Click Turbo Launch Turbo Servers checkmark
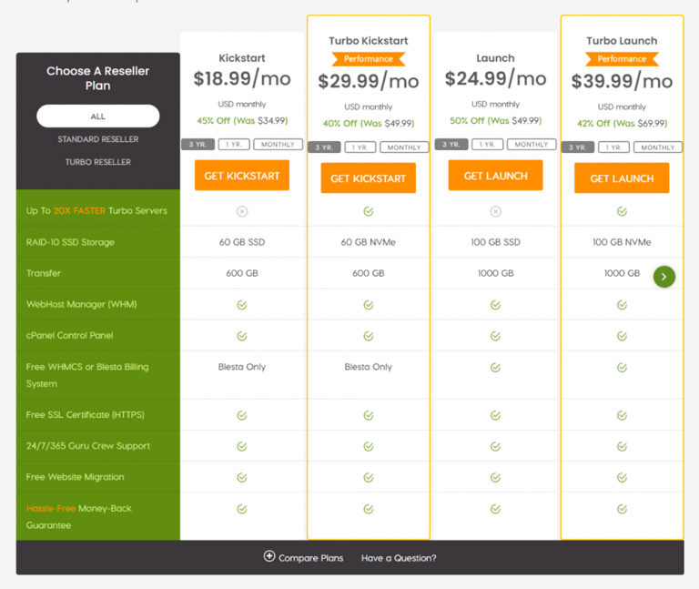Image resolution: width=699 pixels, height=589 pixels. [x=622, y=211]
